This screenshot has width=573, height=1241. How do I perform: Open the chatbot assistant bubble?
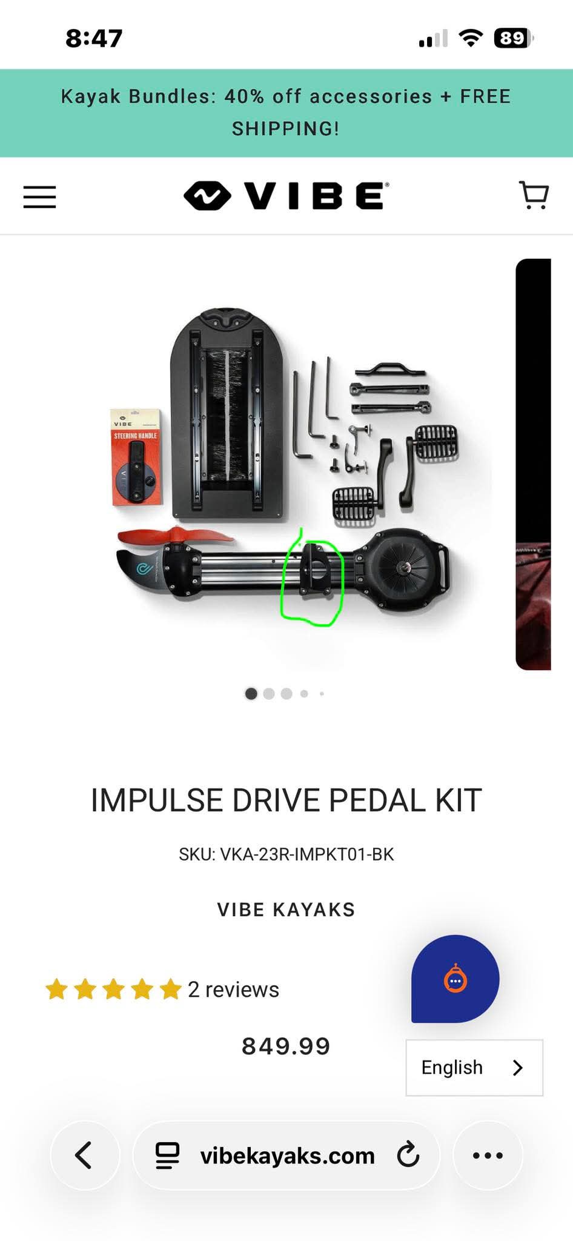[455, 979]
